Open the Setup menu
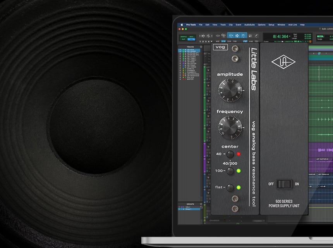This screenshot has width=333, height=248. [x=271, y=25]
